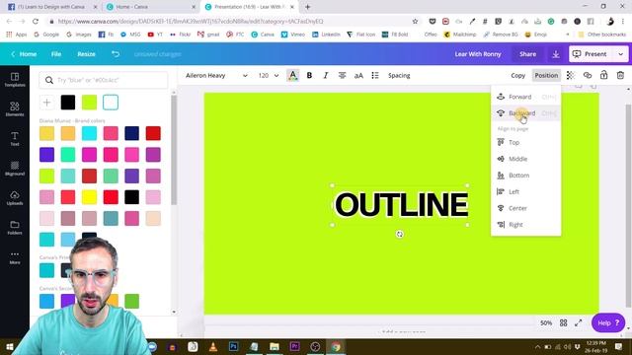Image resolution: width=632 pixels, height=355 pixels.
Task: Click the download icon
Action: click(556, 54)
